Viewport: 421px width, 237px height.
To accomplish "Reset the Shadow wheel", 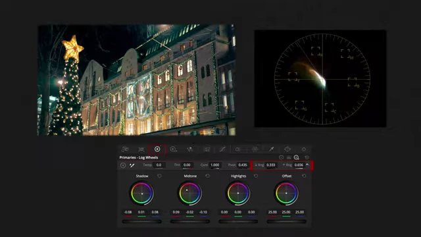I will [159, 176].
